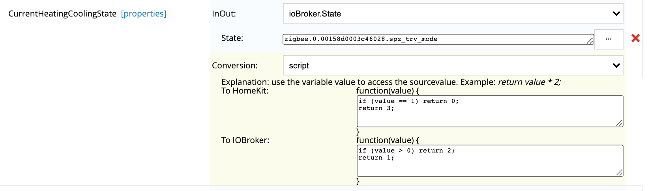Click the Conversion dropdown chevron arrow
This screenshot has width=648, height=191.
coord(616,66)
